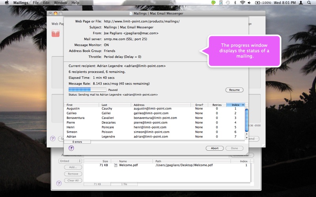This screenshot has width=316, height=197.
Task: Click the document icon in the menu bar
Action: pos(221,3)
